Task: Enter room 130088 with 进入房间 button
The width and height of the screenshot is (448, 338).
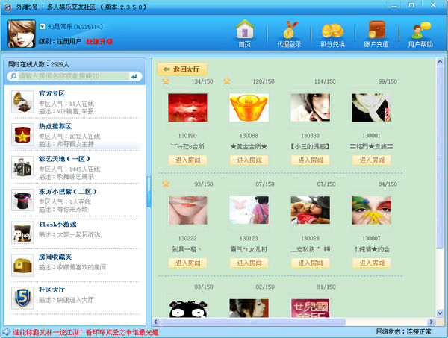Action: pyautogui.click(x=249, y=160)
